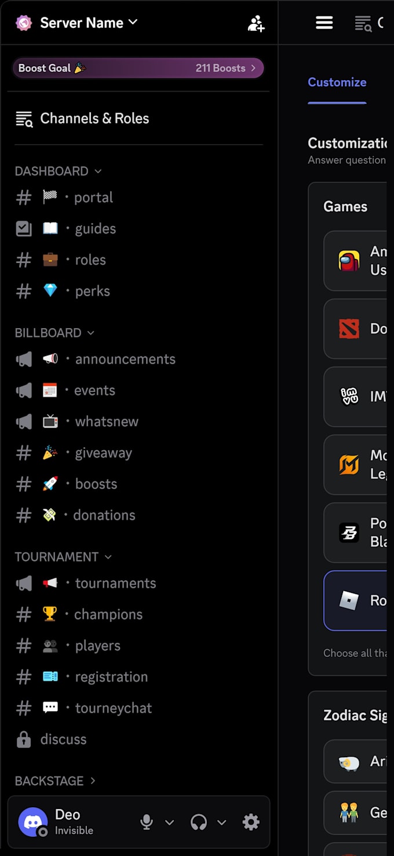
Task: Click Deo's Discord avatar
Action: 33,822
